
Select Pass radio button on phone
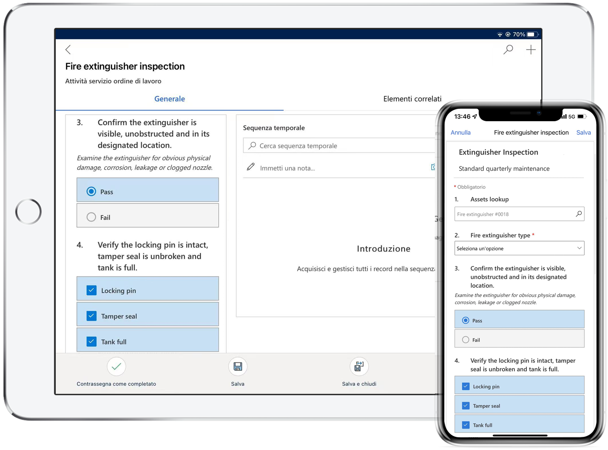[466, 320]
